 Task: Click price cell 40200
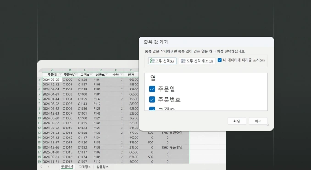131,138
